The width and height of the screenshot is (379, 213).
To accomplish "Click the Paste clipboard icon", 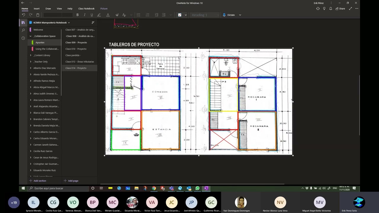I will pyautogui.click(x=38, y=15).
